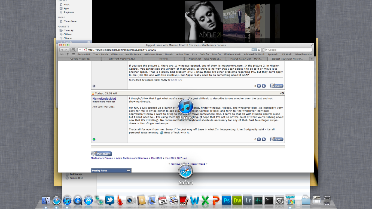
Task: Go to Apple Systems and Services link
Action: [x=132, y=158]
